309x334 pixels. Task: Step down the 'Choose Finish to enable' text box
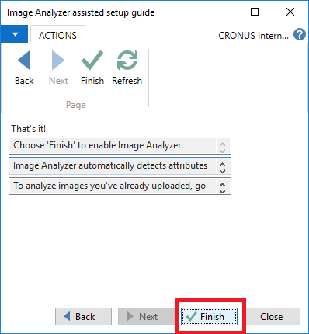pyautogui.click(x=222, y=151)
